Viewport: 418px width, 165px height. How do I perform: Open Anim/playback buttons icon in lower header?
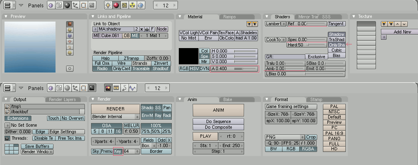coord(124,88)
